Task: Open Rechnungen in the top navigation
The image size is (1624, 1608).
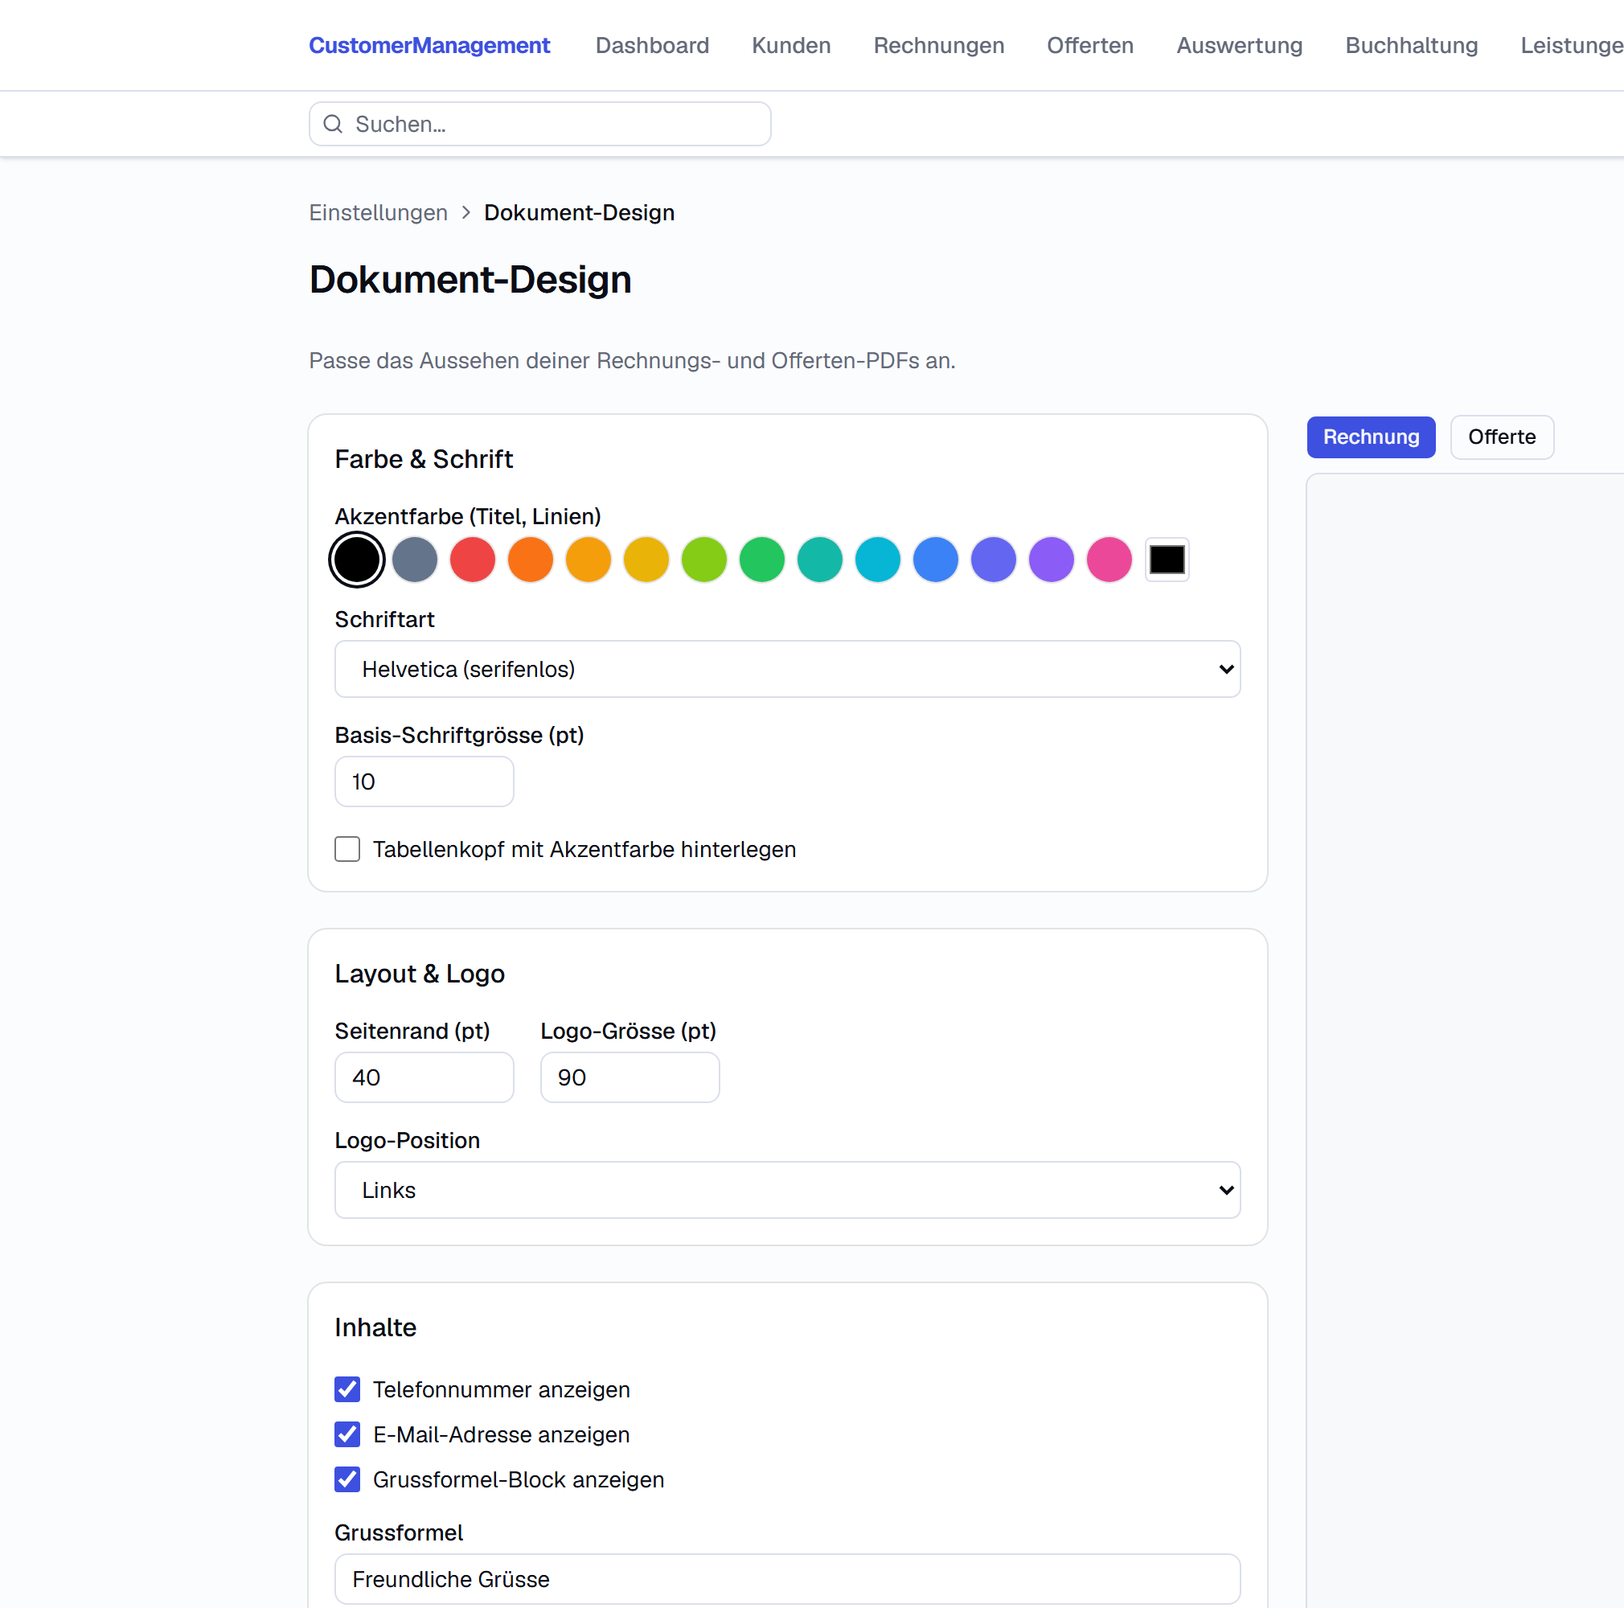Action: pyautogui.click(x=939, y=45)
